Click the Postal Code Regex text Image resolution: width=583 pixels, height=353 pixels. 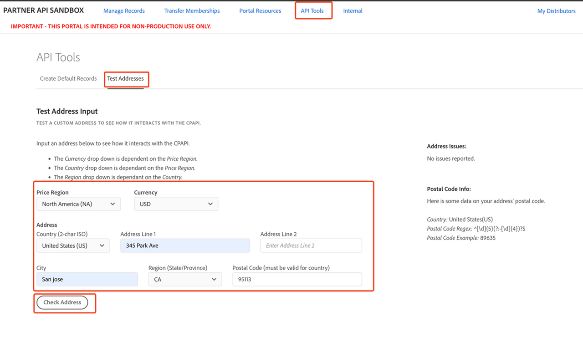point(476,229)
